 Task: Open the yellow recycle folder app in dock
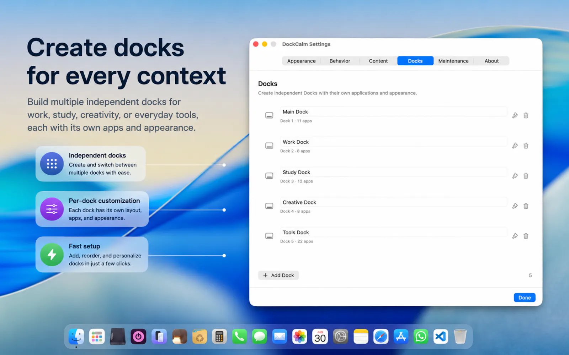200,336
